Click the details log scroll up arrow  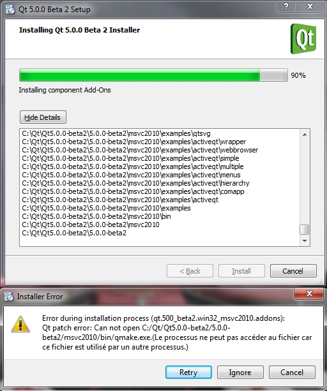[305, 135]
